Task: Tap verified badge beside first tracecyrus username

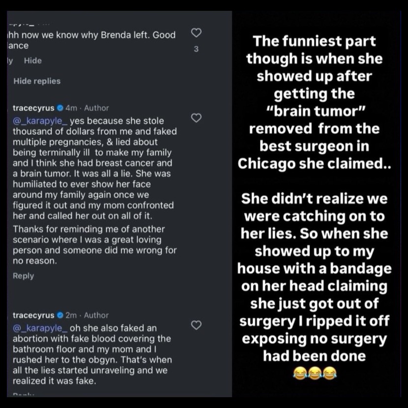Action: point(60,108)
